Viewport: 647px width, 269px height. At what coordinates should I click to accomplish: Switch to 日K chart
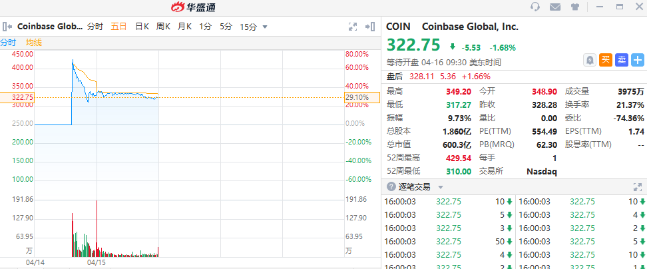142,27
